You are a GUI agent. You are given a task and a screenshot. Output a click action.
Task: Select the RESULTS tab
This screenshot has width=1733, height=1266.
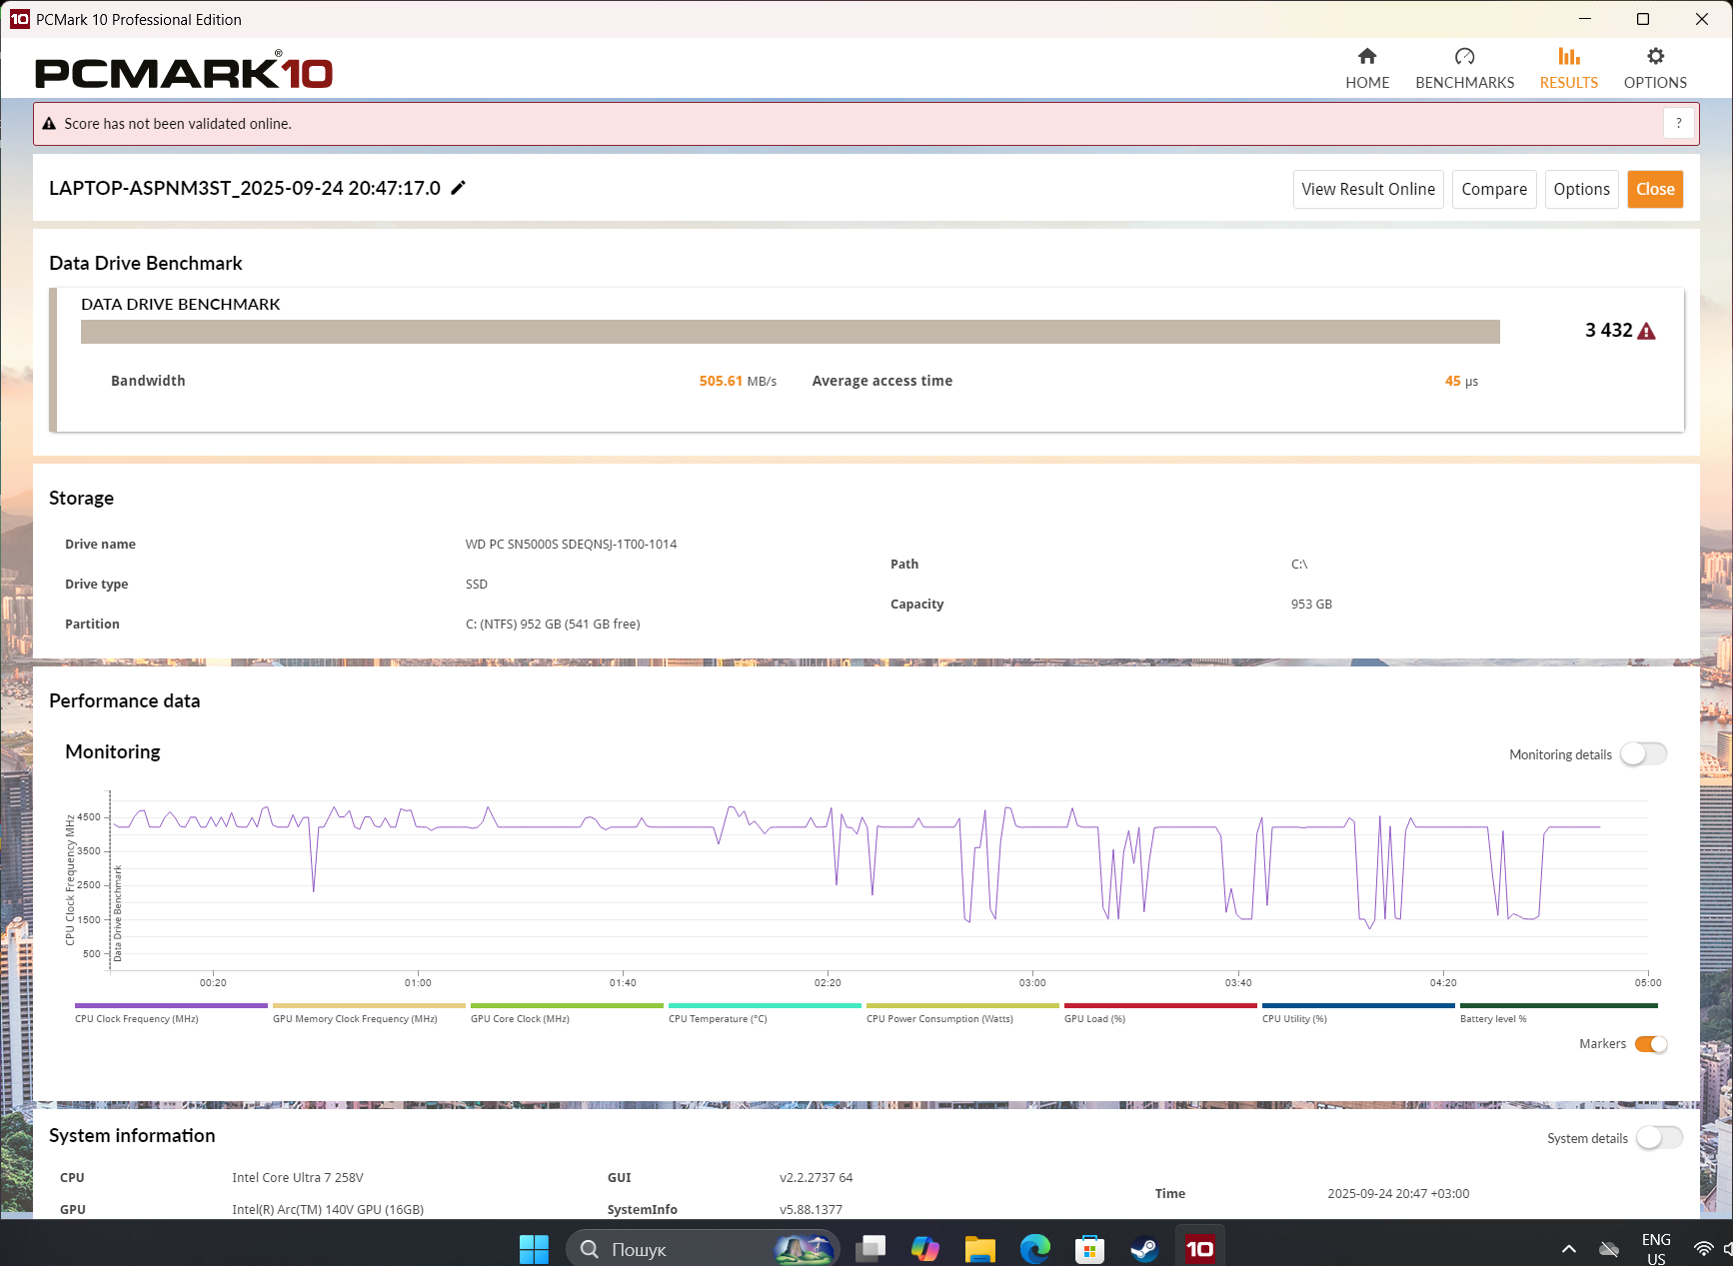[1568, 68]
